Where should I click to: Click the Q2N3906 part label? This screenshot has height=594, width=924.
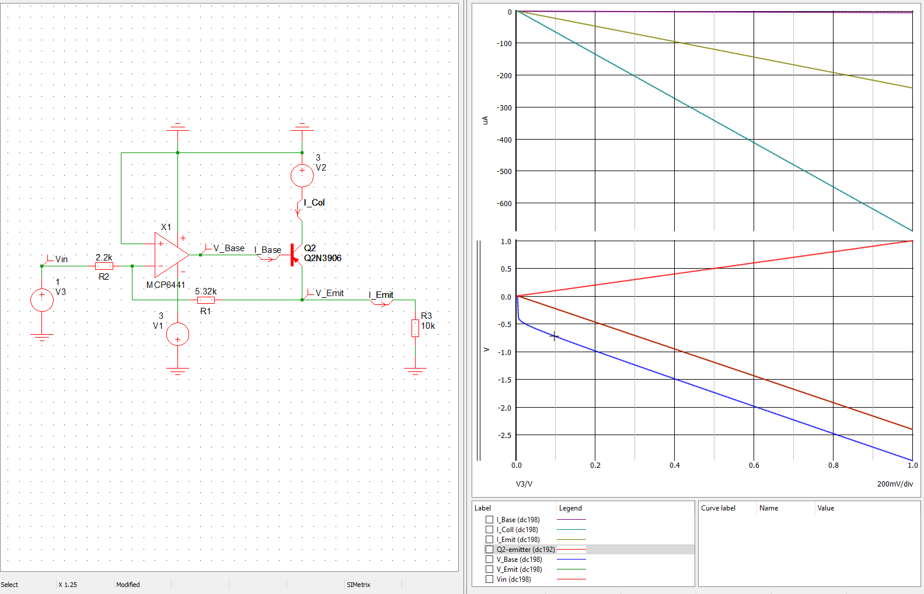(323, 258)
